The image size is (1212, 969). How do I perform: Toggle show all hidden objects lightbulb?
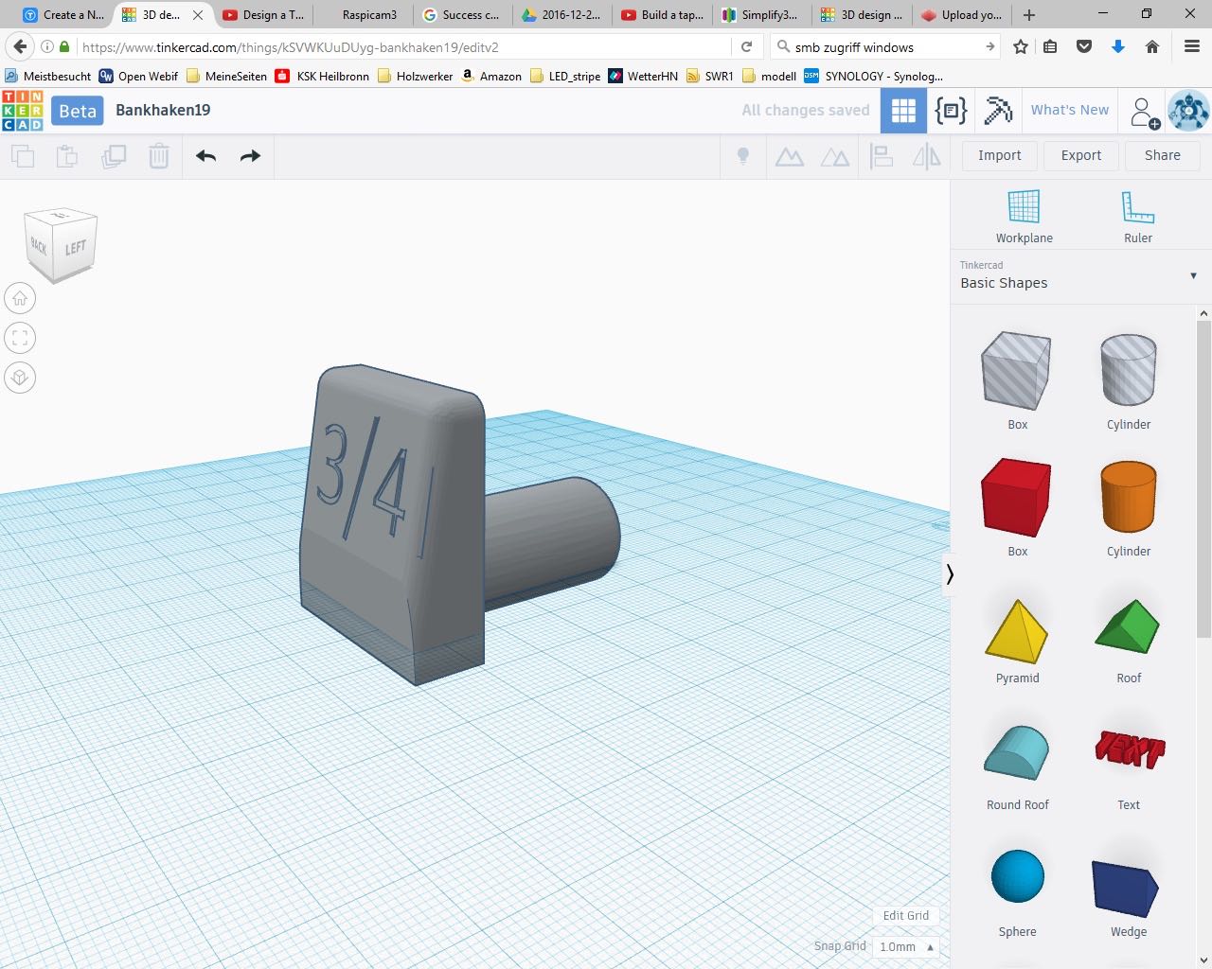[x=743, y=156]
